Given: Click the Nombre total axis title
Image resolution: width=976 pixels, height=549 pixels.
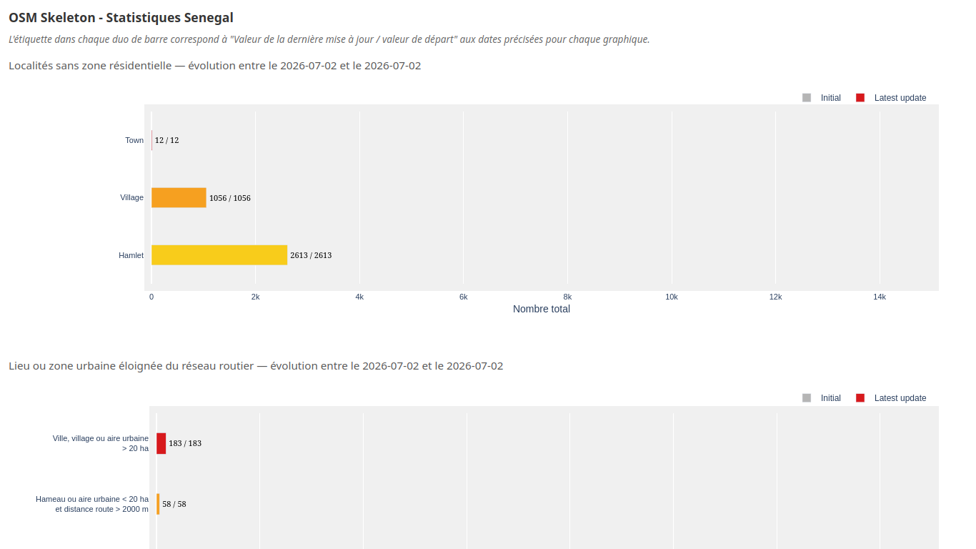Looking at the screenshot, I should pyautogui.click(x=542, y=309).
